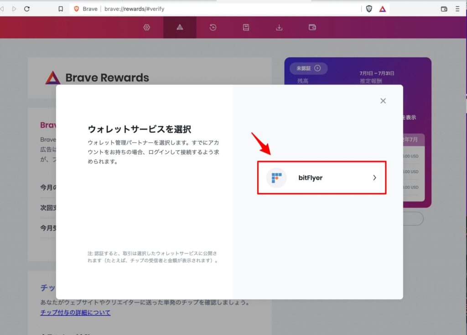Image resolution: width=467 pixels, height=335 pixels.
Task: Open the Brave Rewards BAT toolbar icon
Action: [383, 9]
